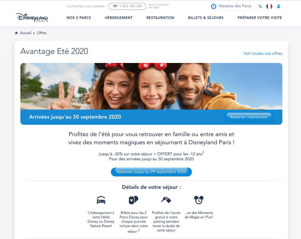Click the family banner photo
The image size is (301, 239).
tap(151, 86)
